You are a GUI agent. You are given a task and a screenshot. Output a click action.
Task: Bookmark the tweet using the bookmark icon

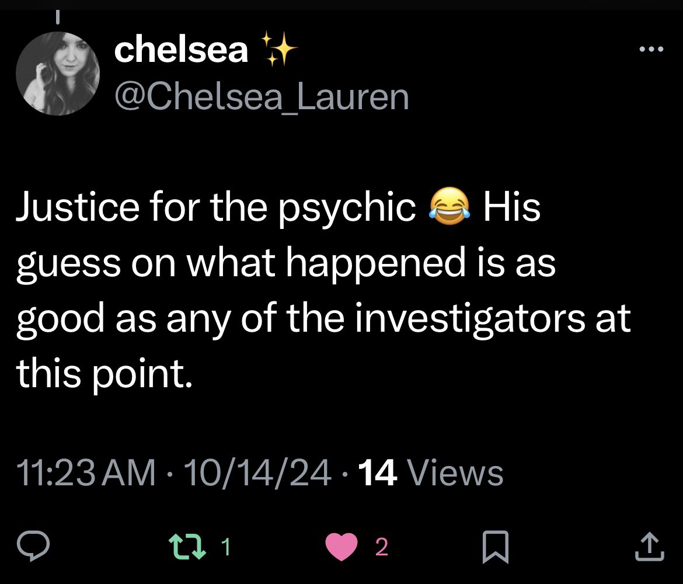pyautogui.click(x=495, y=547)
